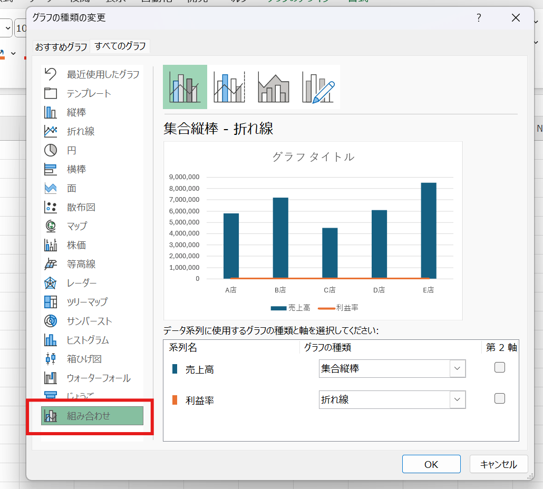
Task: Enable secondary axis for 利益率 series
Action: (499, 398)
